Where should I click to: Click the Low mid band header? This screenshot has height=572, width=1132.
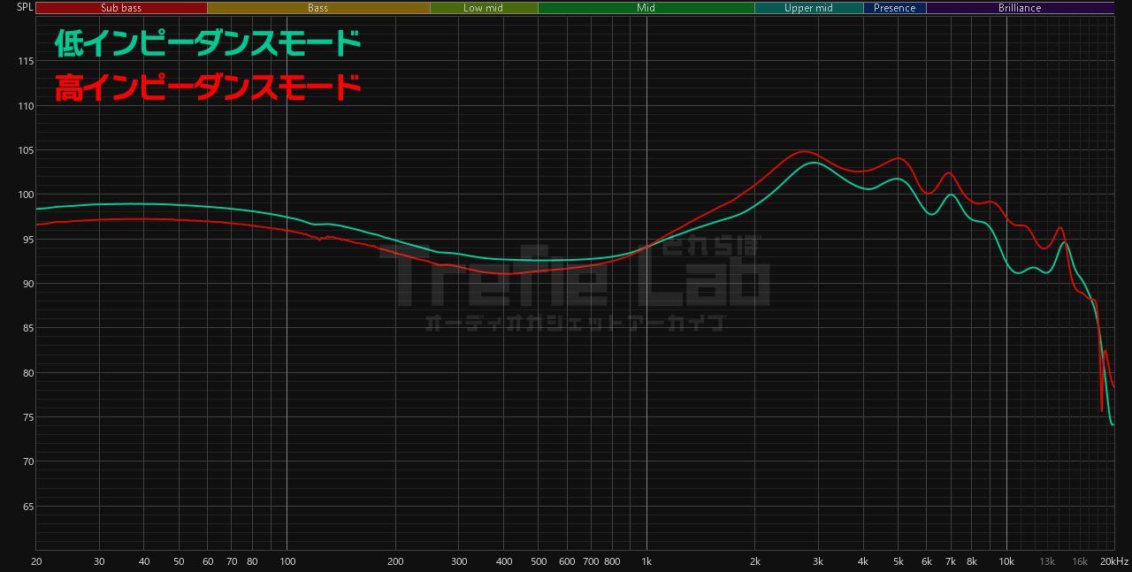point(484,8)
